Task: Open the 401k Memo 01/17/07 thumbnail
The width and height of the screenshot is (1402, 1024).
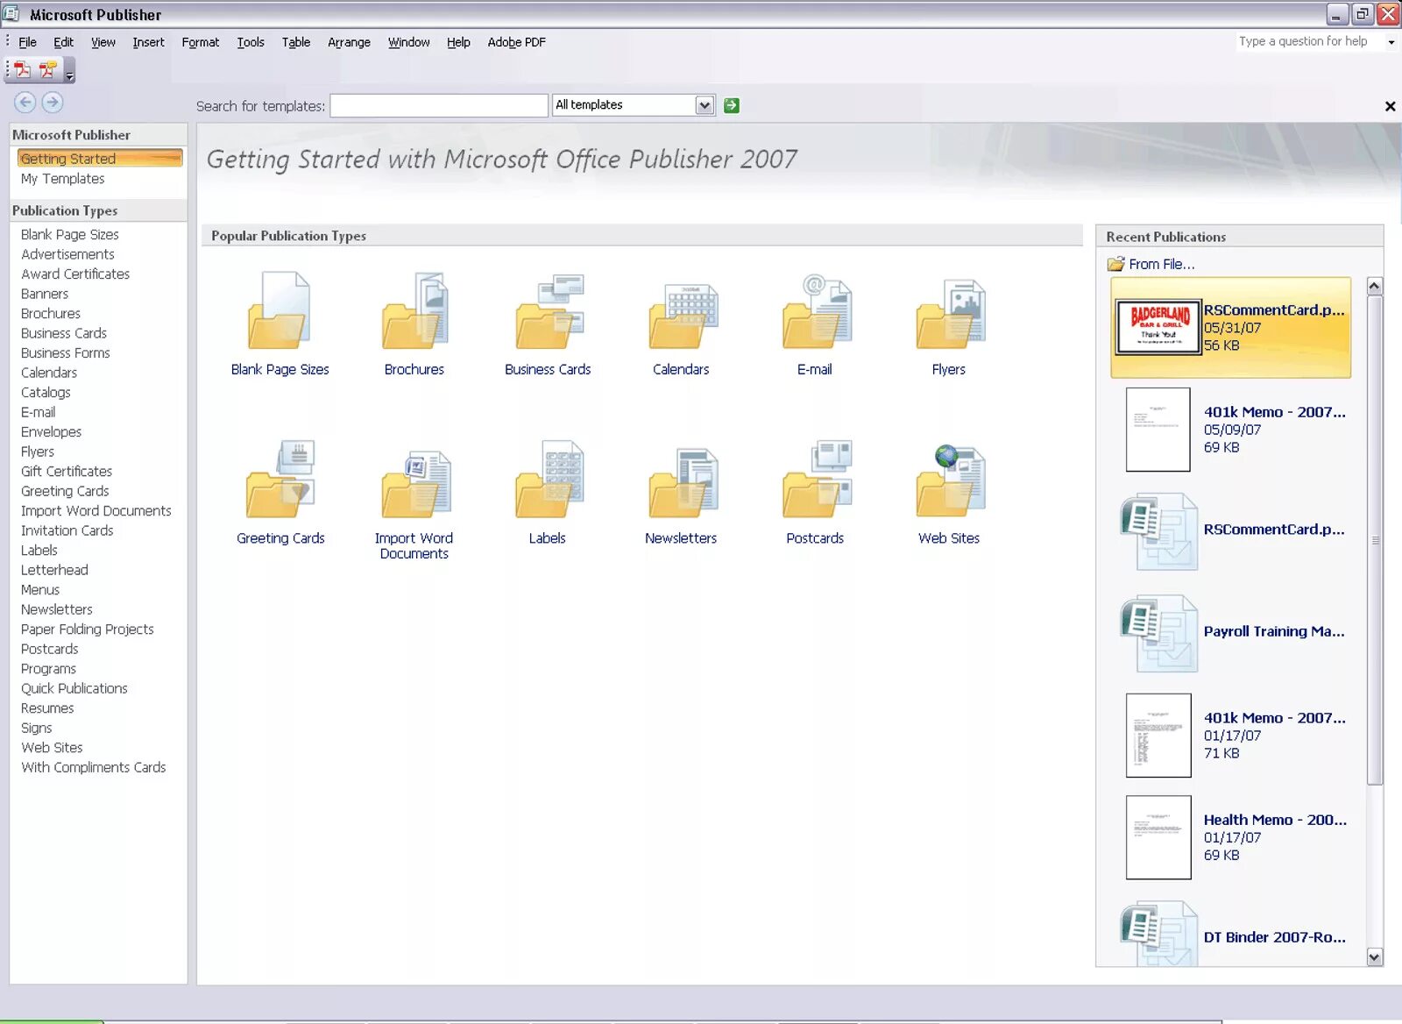Action: point(1158,736)
